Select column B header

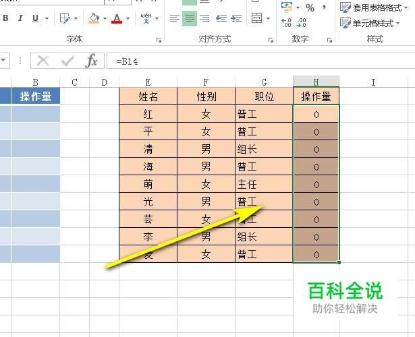pos(36,82)
